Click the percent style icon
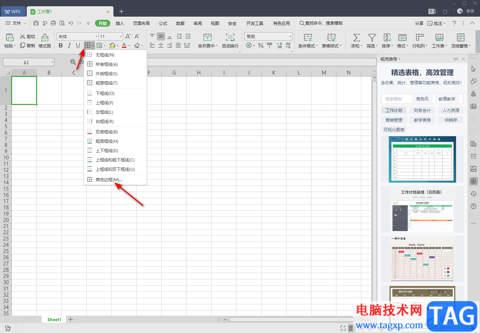This screenshot has height=333, width=480. 261,45
